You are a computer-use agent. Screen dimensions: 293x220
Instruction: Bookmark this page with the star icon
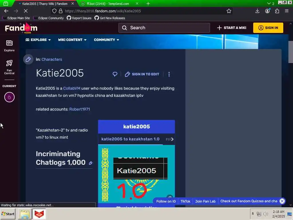(229, 11)
